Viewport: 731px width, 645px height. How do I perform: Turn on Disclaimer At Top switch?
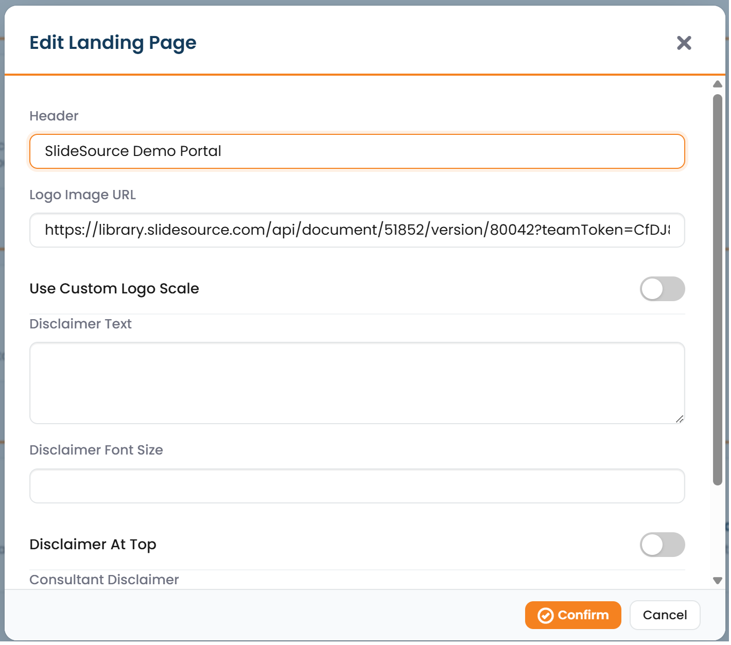click(662, 545)
